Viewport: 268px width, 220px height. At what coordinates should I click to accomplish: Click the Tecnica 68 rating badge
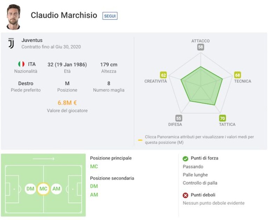coord(238,75)
